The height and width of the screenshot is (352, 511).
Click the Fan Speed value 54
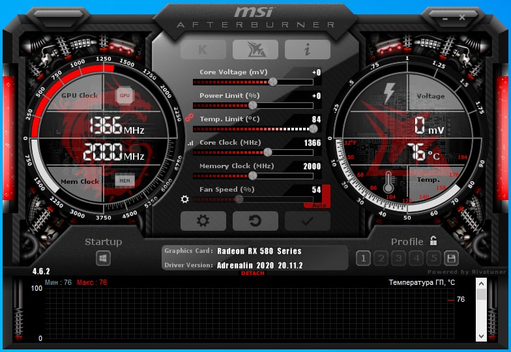[x=316, y=190]
